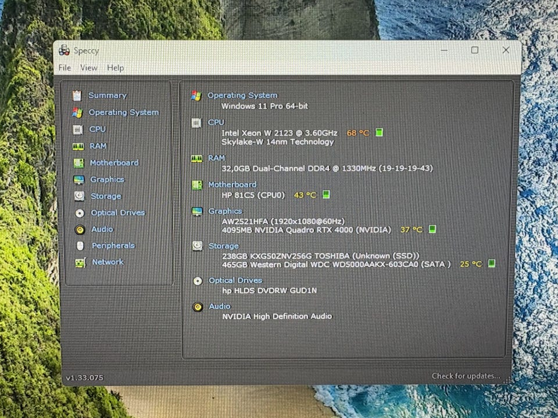Open the Help menu
Screen dimensions: 558x418
click(x=116, y=67)
